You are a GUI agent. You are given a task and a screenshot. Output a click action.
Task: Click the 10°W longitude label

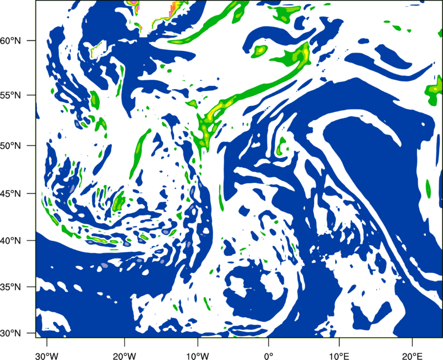(x=198, y=356)
